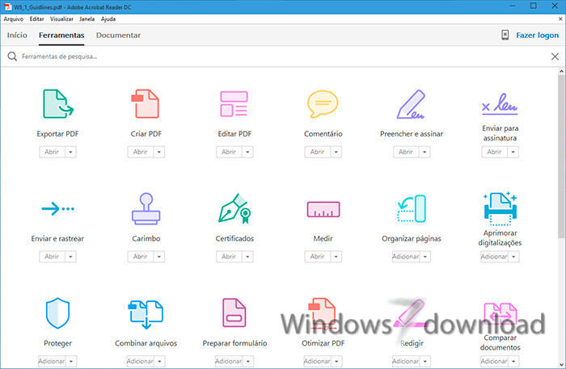Expand the dropdown arrow under Medir

(x=336, y=257)
